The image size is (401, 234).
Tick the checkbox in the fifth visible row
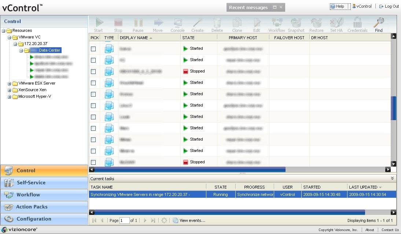click(x=93, y=94)
